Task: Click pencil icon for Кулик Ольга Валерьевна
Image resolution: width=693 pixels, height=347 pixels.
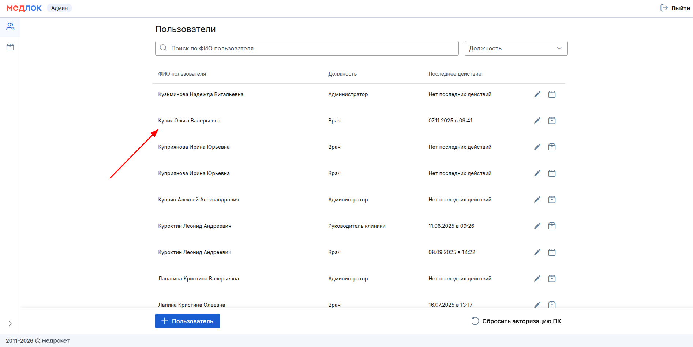Action: coord(537,121)
